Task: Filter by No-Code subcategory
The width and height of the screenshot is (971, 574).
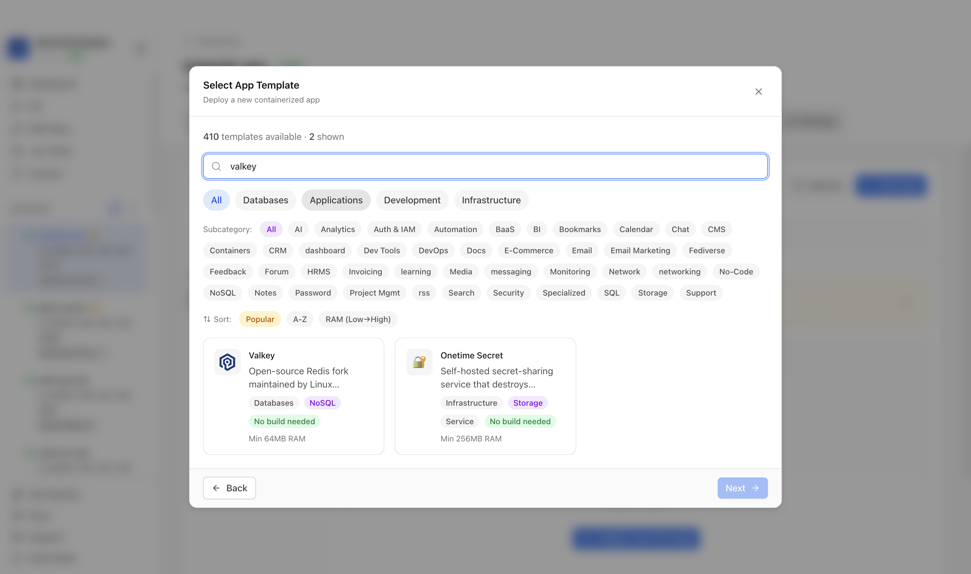Action: (x=736, y=271)
